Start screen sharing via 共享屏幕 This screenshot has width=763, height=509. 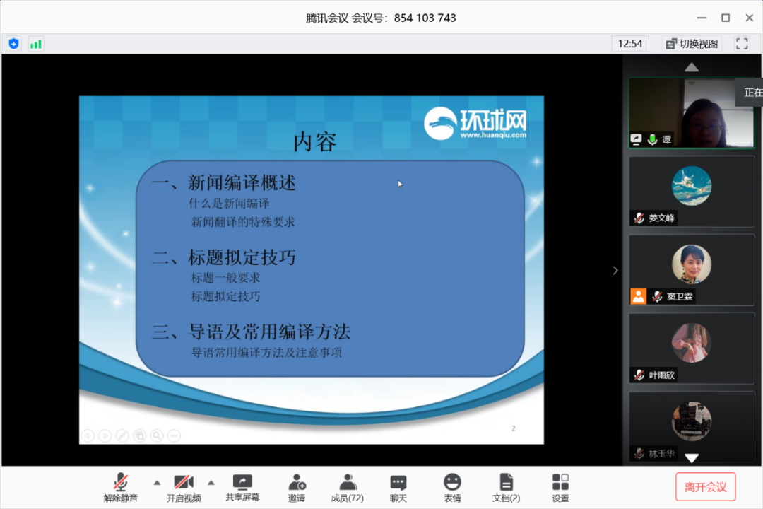[242, 482]
